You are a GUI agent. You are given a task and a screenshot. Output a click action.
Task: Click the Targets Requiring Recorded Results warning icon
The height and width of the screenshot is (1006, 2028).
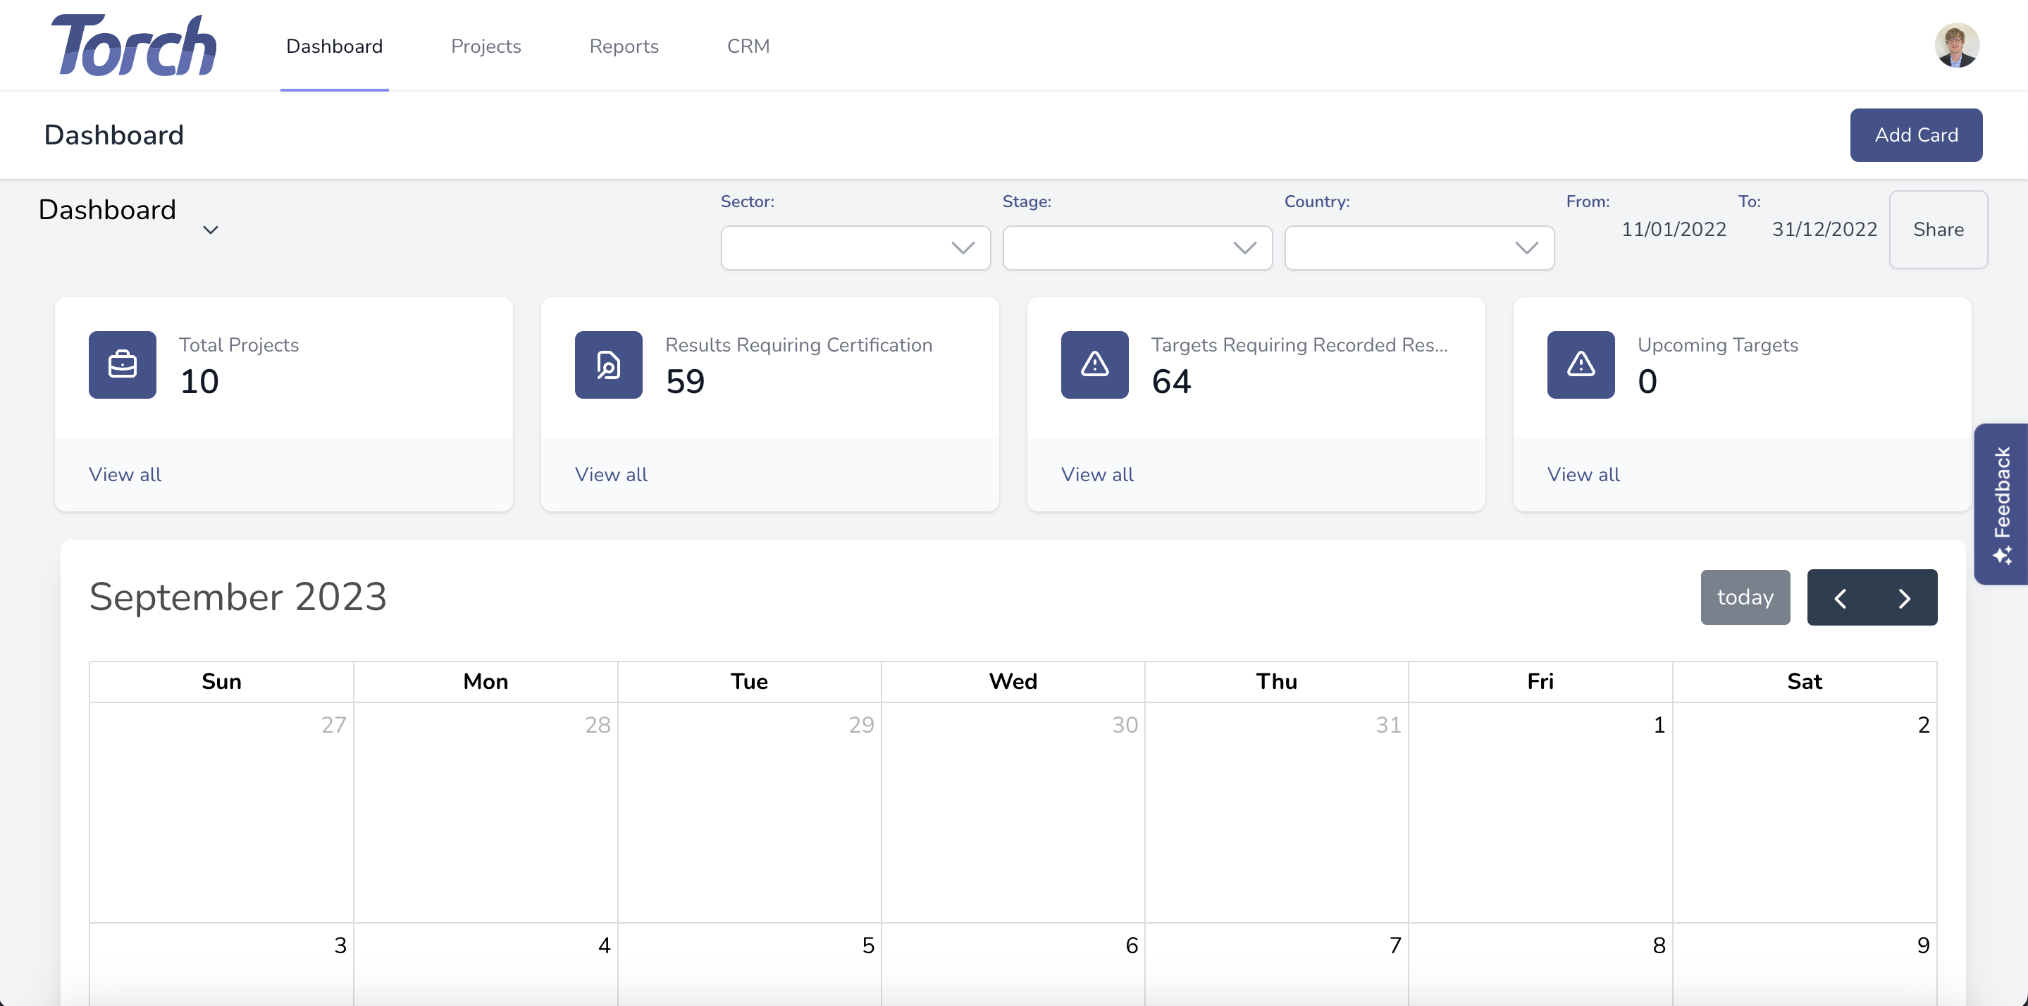click(x=1094, y=364)
